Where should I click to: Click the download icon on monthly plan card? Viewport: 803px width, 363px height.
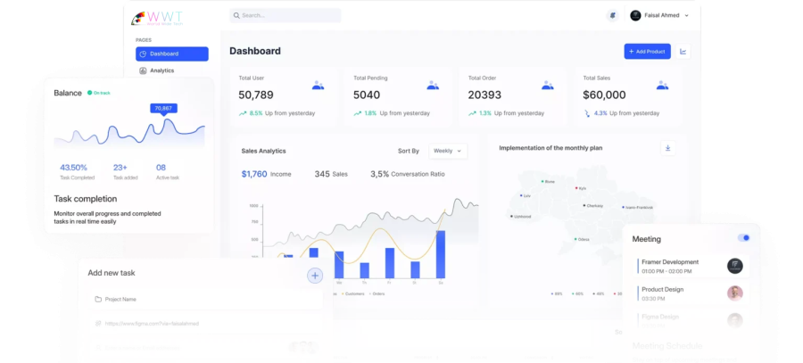coord(667,148)
